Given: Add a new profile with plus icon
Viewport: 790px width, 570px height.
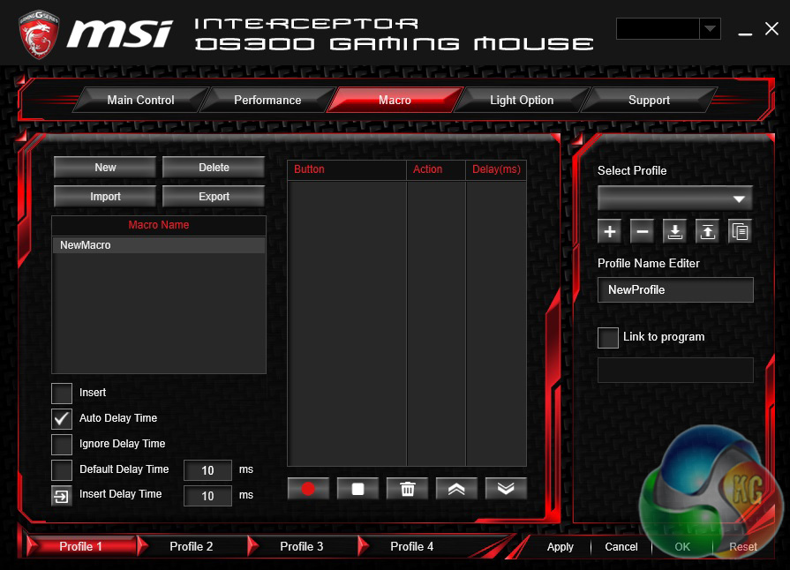Looking at the screenshot, I should [x=610, y=232].
